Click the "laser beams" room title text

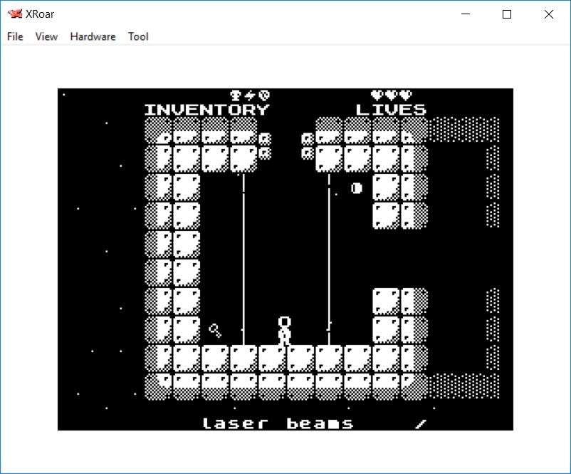[x=278, y=423]
